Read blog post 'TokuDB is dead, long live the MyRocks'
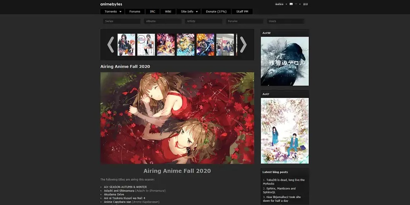Viewport: 410px width, 205px height. 284,182
